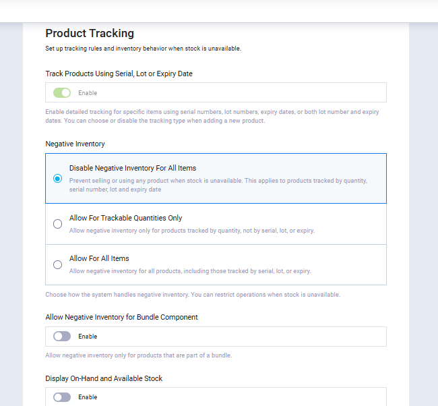Click 'Allow Negative Inventory for Bundle Component' label

121,317
